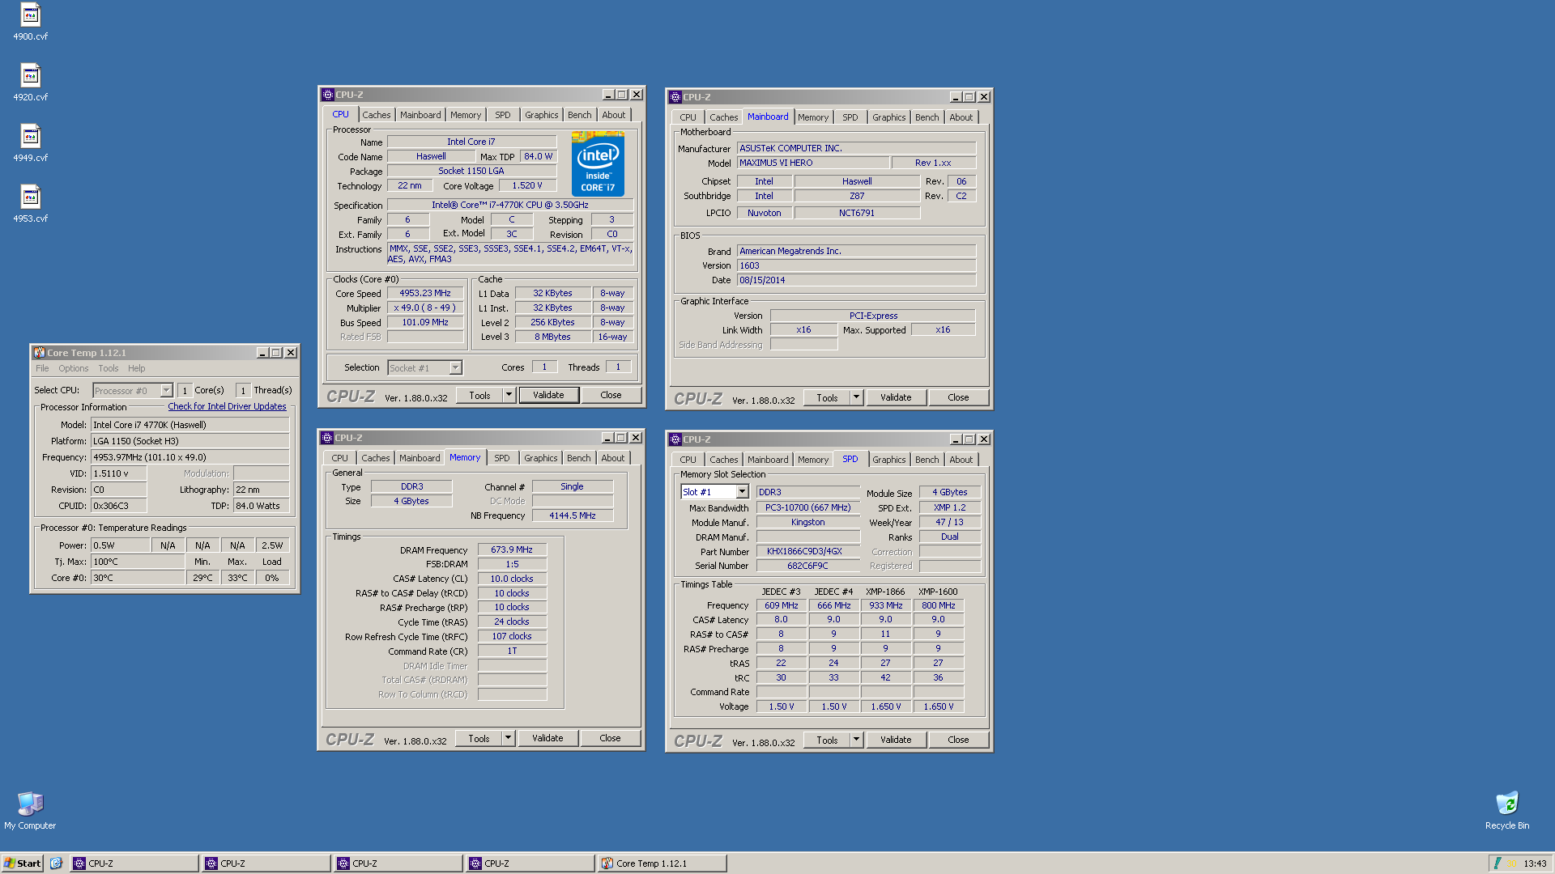Screen dimensions: 1555x874
Task: Click the CPUID 0x306C3 field
Action: tap(118, 506)
